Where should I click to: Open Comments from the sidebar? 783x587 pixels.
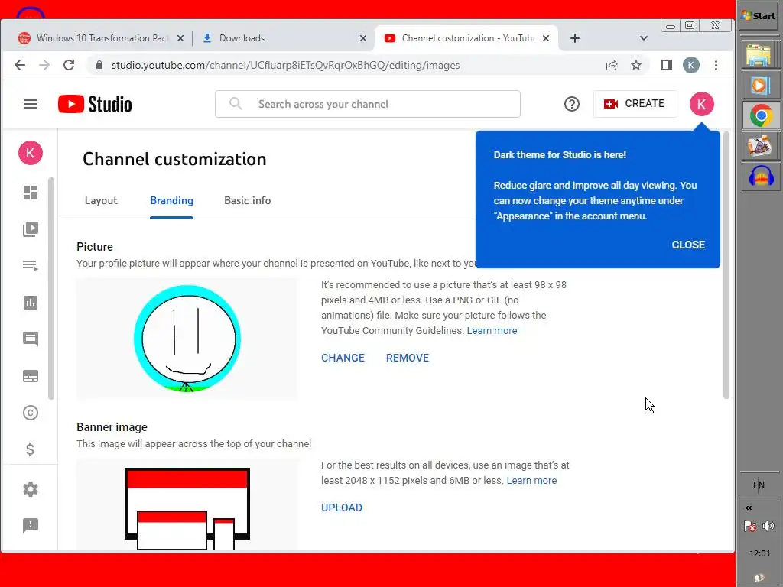pyautogui.click(x=31, y=339)
